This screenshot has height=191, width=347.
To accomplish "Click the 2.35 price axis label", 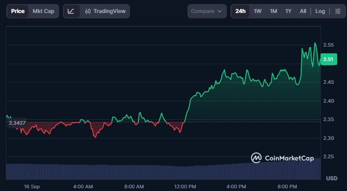I will pyautogui.click(x=329, y=119).
